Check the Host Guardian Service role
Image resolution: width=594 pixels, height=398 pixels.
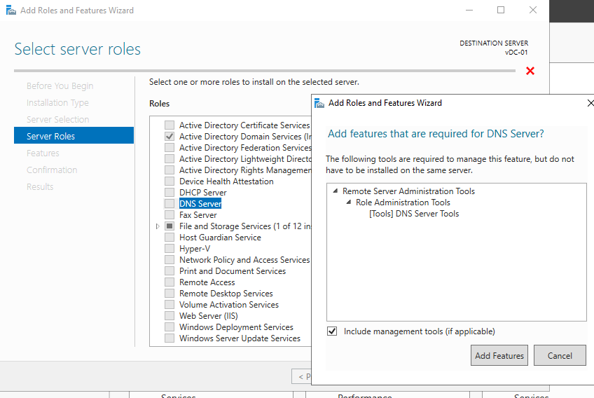click(170, 238)
